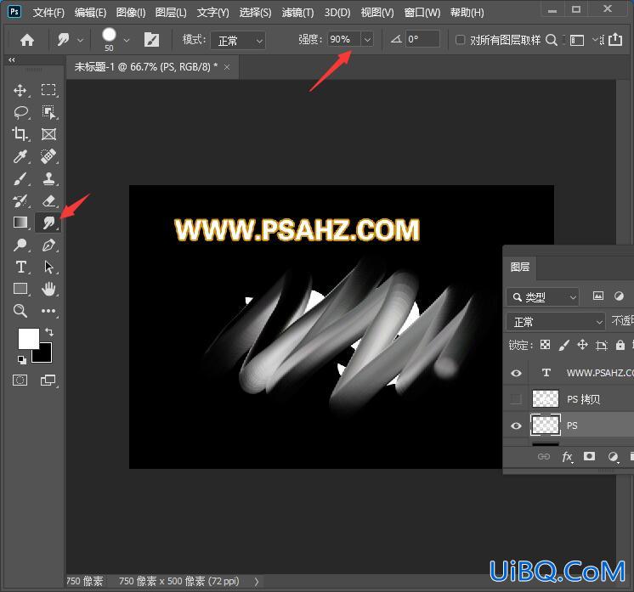Click the search icon in options bar
Screen dimensions: 634x592
click(551, 40)
